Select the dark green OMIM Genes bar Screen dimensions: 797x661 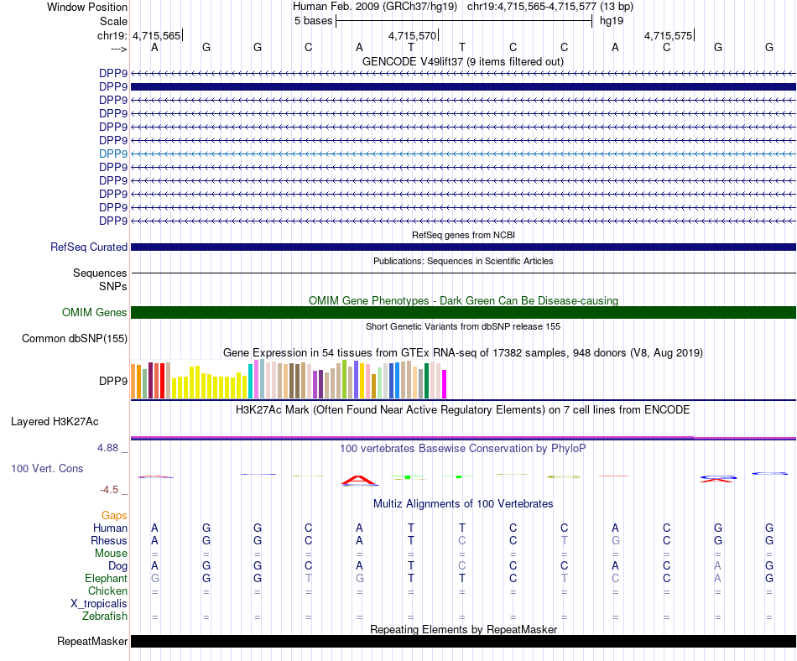463,312
